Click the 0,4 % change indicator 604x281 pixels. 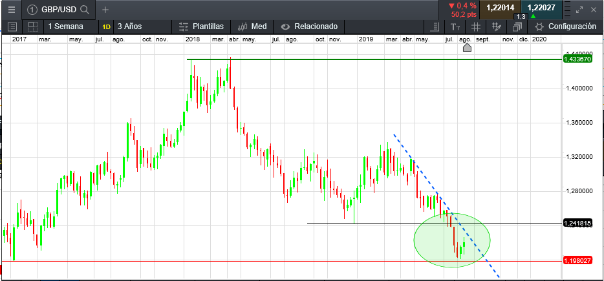(x=462, y=6)
